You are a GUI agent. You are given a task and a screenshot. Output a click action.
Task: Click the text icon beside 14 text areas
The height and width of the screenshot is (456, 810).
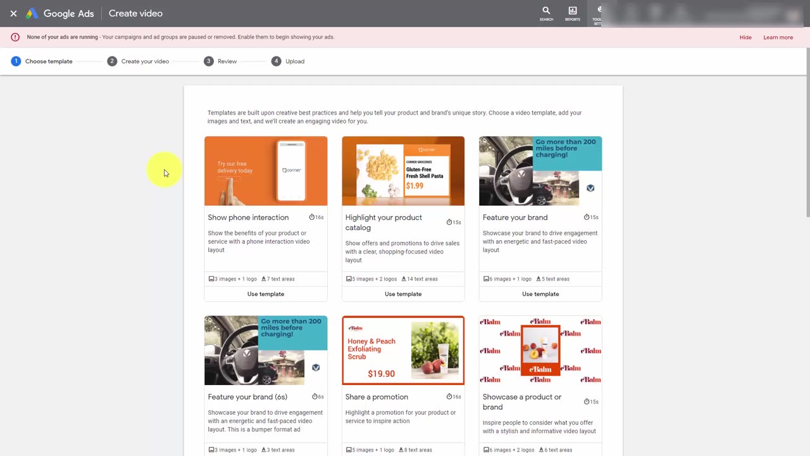point(404,279)
